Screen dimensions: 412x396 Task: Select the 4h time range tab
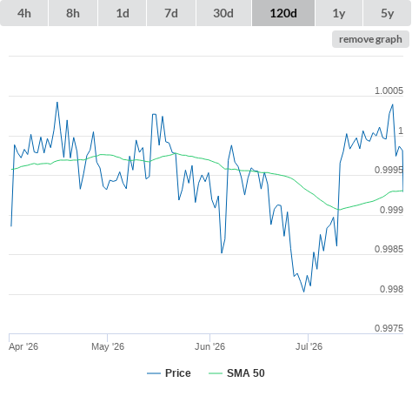[23, 13]
